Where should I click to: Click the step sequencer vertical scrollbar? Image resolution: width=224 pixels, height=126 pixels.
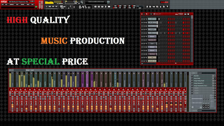(192, 38)
